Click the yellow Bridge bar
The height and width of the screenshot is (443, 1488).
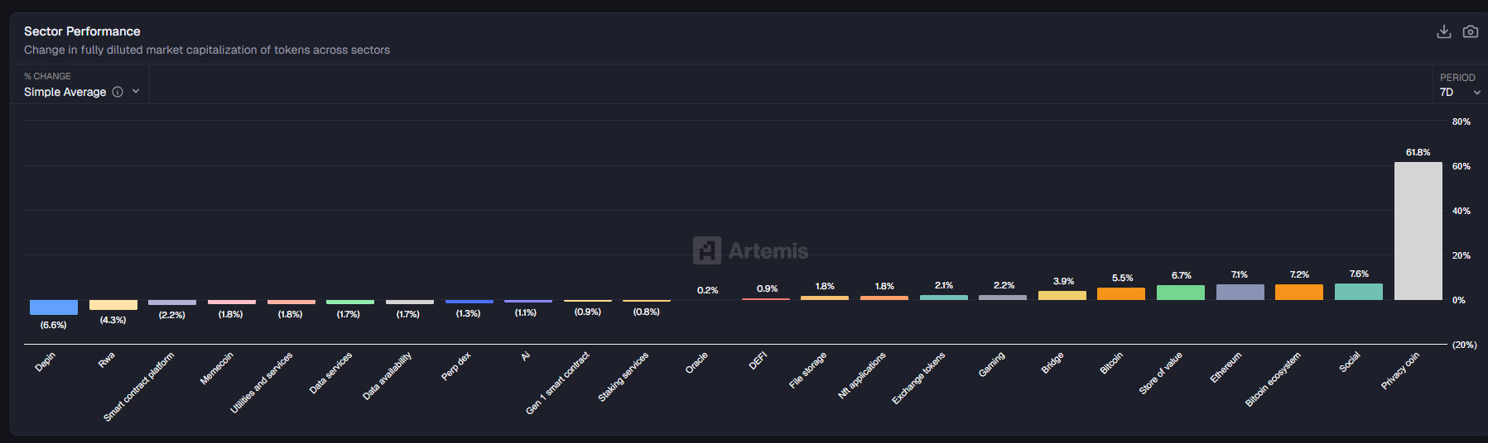click(x=1062, y=295)
